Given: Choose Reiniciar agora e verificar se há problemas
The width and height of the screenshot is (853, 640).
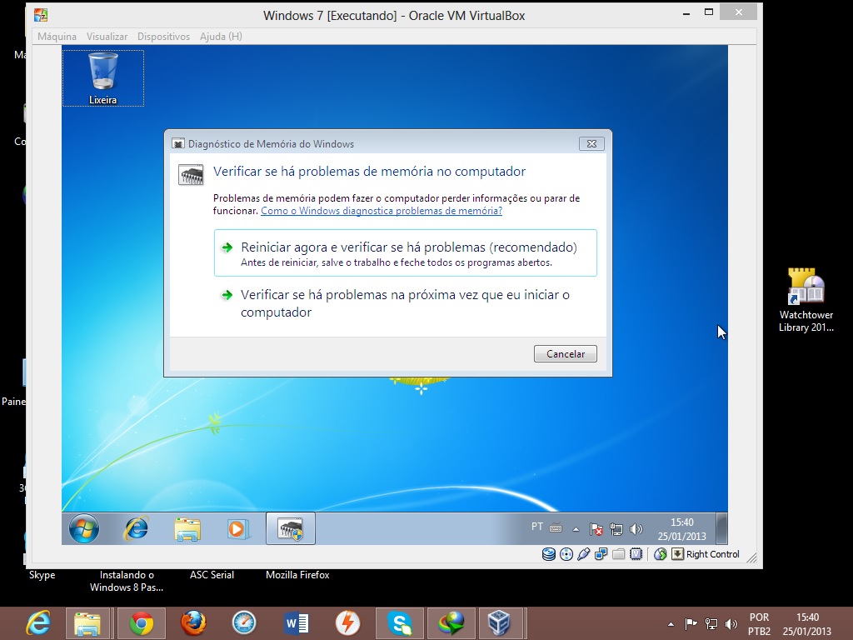Looking at the screenshot, I should pos(406,253).
